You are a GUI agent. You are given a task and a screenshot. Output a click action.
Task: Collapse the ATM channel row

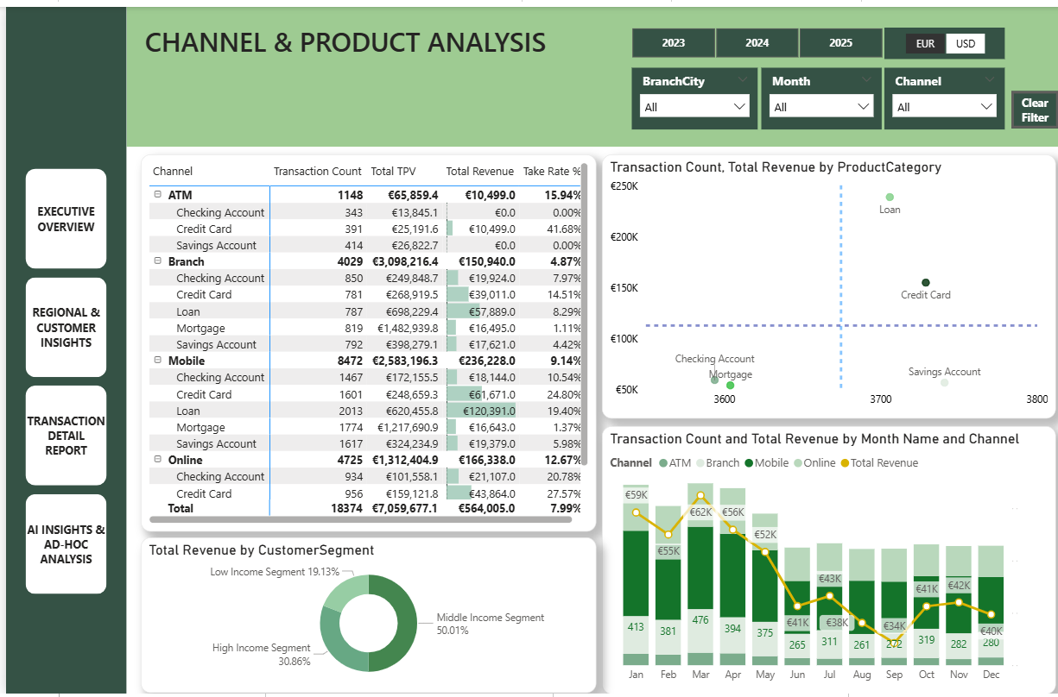pyautogui.click(x=158, y=196)
